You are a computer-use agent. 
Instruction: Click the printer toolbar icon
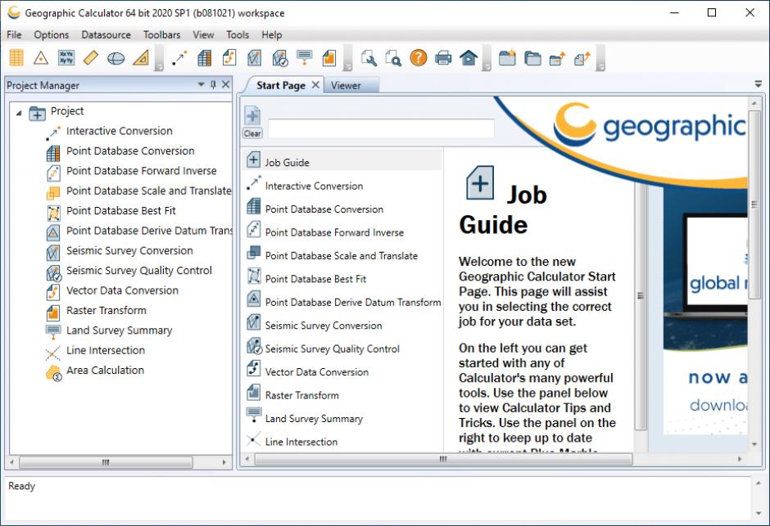[x=443, y=58]
